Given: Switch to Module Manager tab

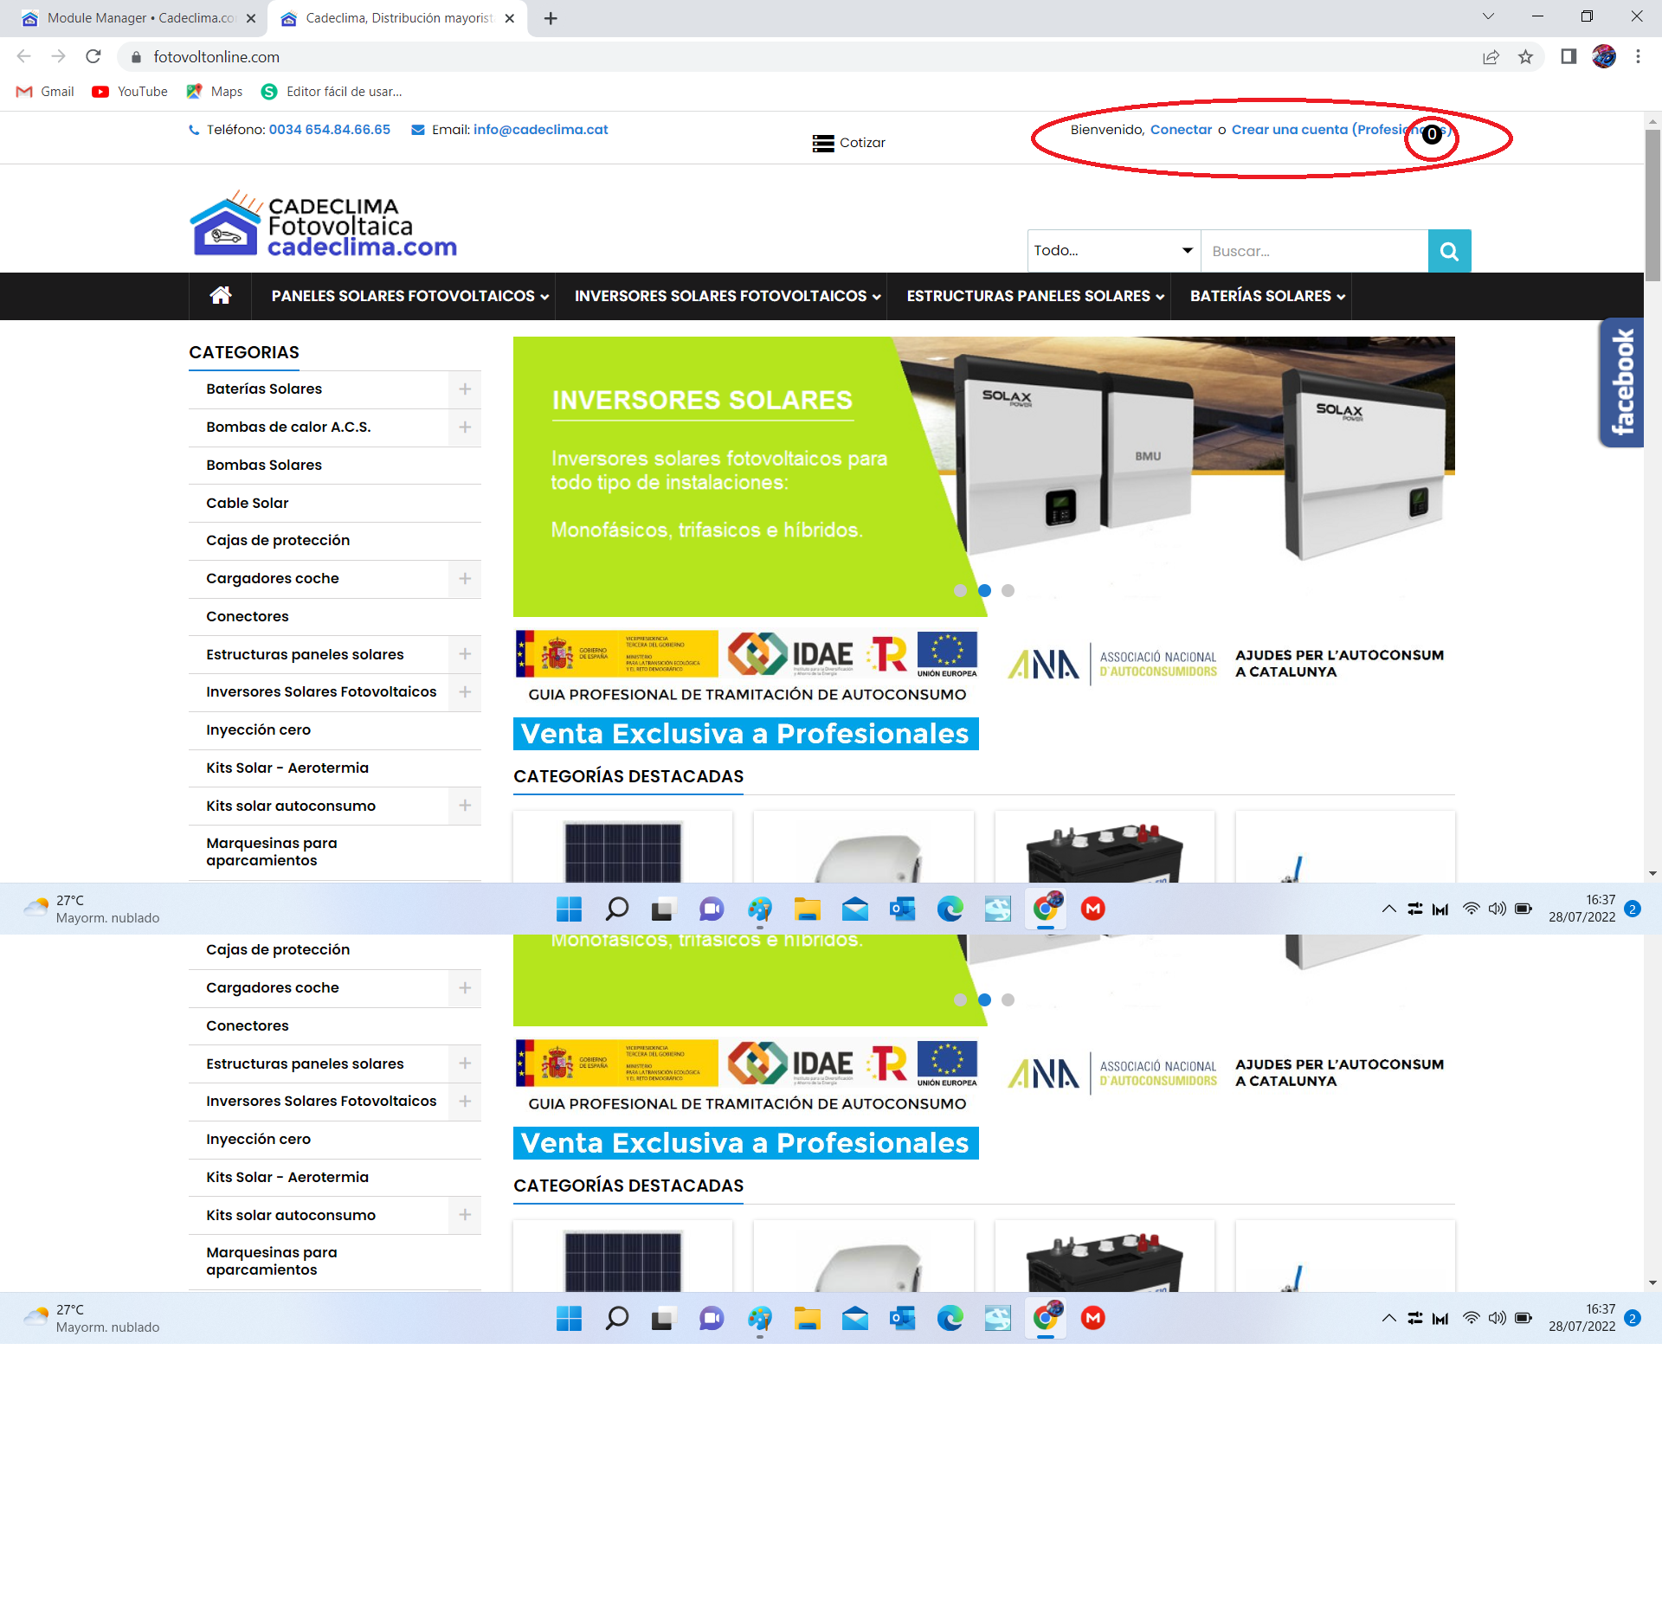Looking at the screenshot, I should 138,18.
